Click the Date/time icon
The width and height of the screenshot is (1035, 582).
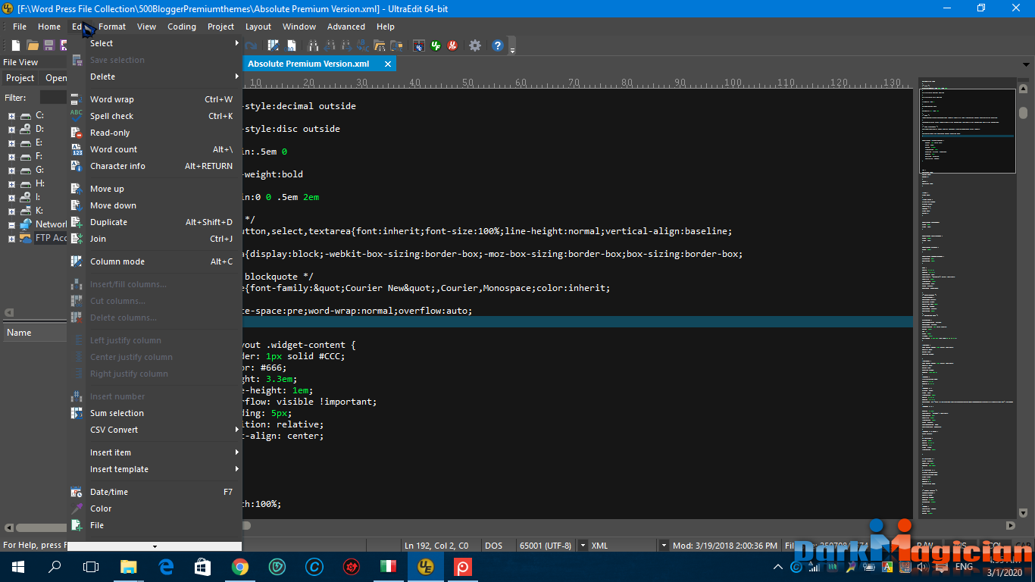77,492
